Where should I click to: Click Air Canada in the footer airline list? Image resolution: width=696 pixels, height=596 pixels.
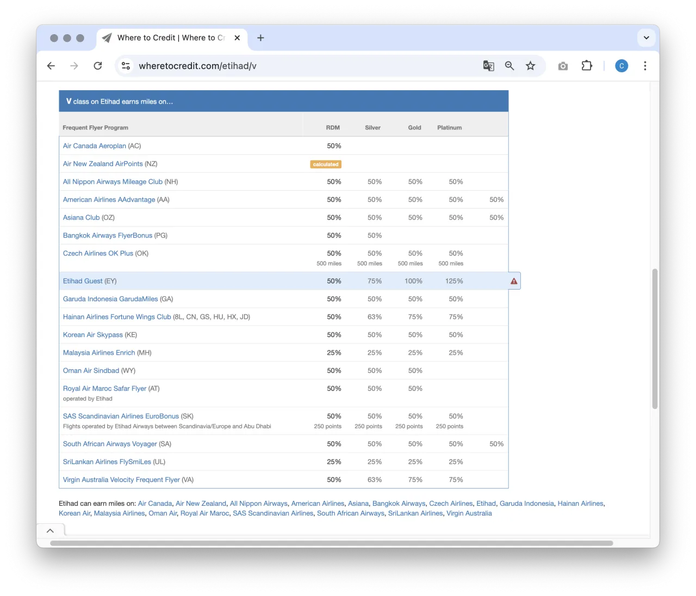pyautogui.click(x=155, y=504)
